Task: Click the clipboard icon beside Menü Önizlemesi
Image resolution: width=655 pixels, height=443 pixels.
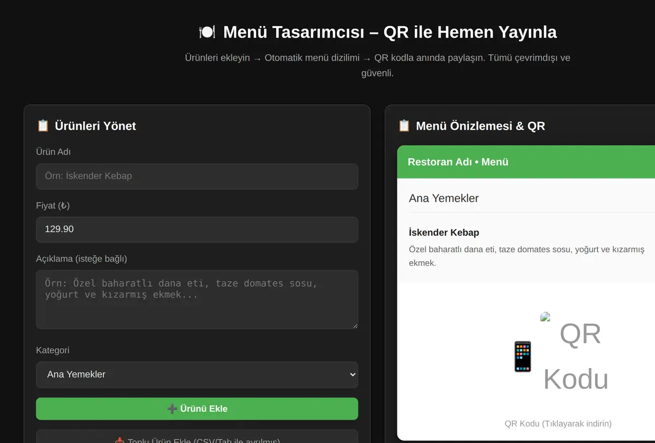Action: point(404,126)
